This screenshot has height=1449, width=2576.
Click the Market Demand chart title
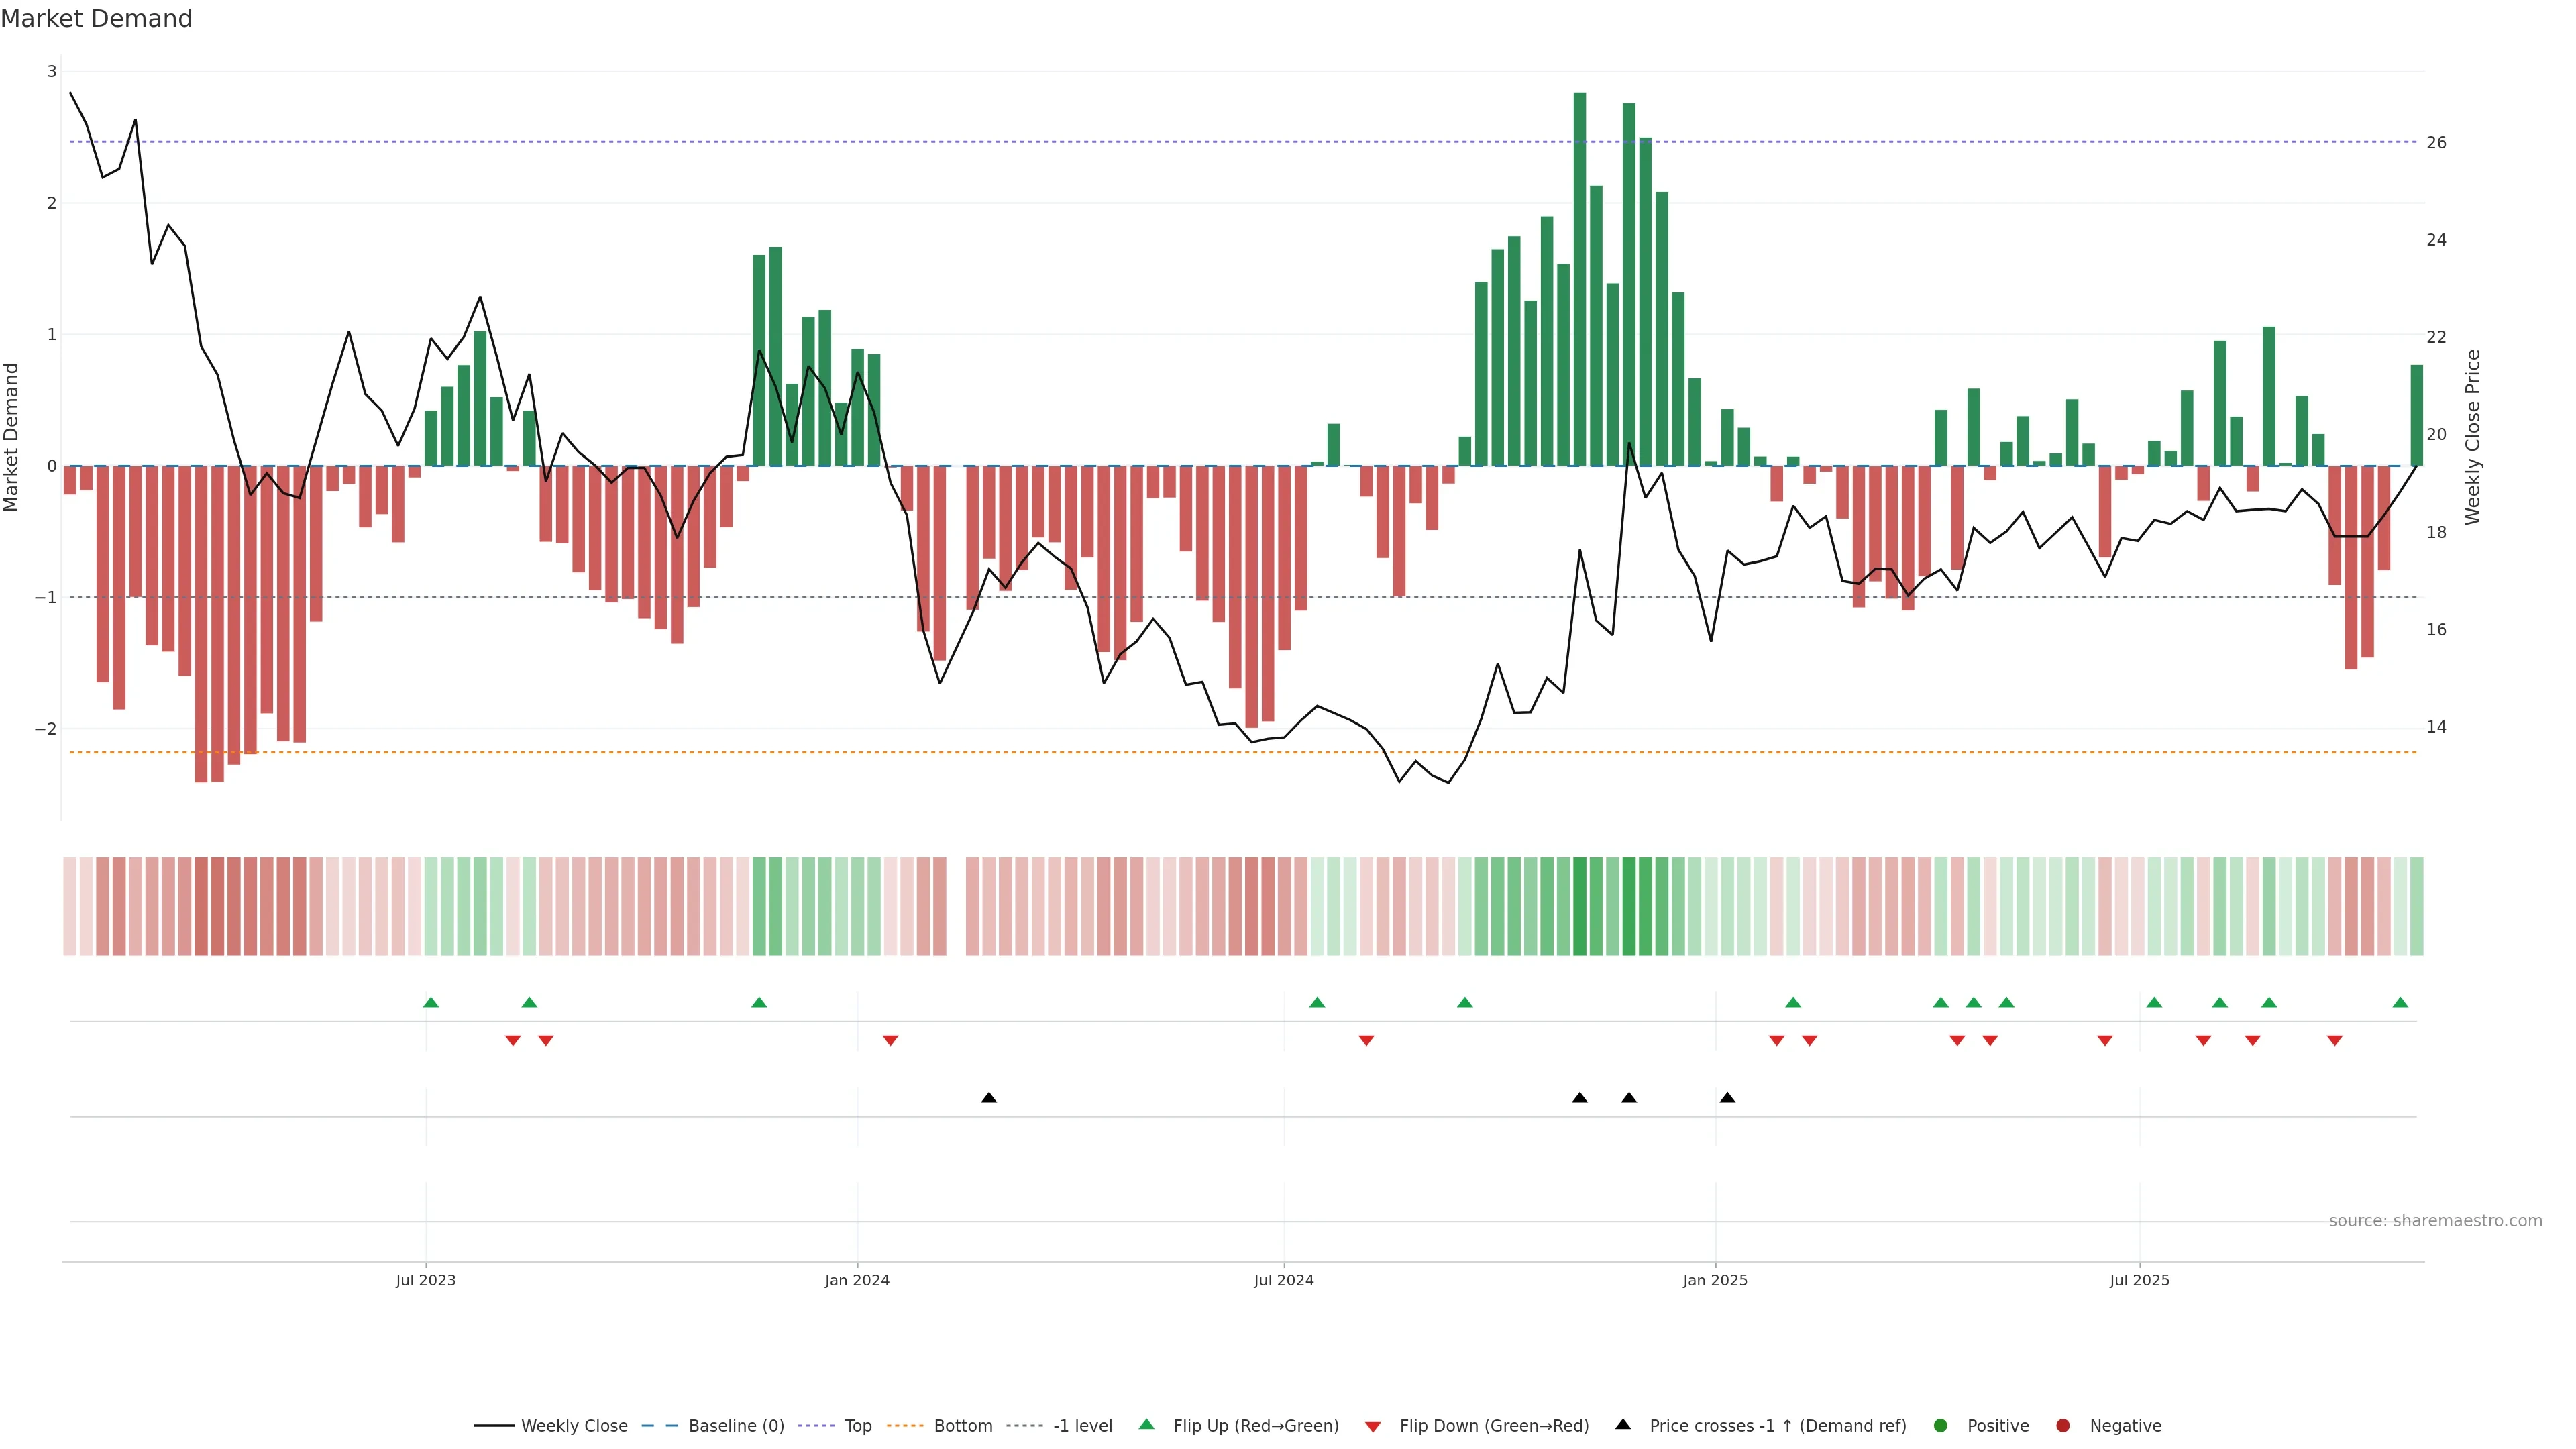point(96,19)
